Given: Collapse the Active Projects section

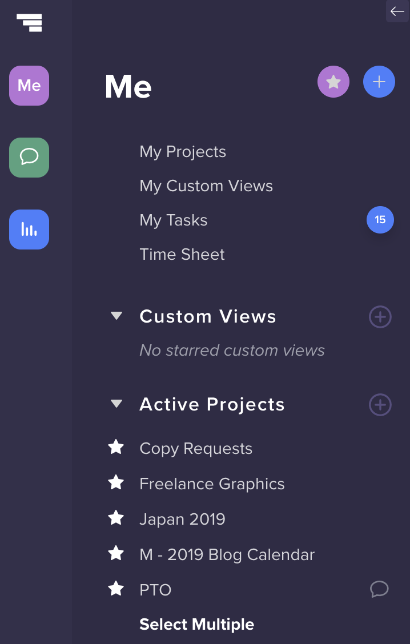Looking at the screenshot, I should (x=116, y=404).
